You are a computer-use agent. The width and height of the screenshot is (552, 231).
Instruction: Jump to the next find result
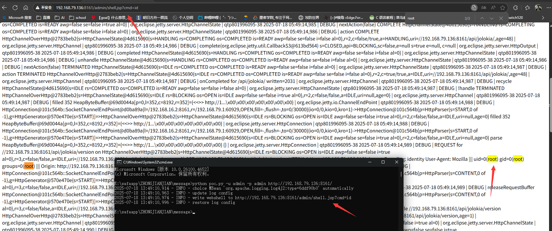click(492, 18)
